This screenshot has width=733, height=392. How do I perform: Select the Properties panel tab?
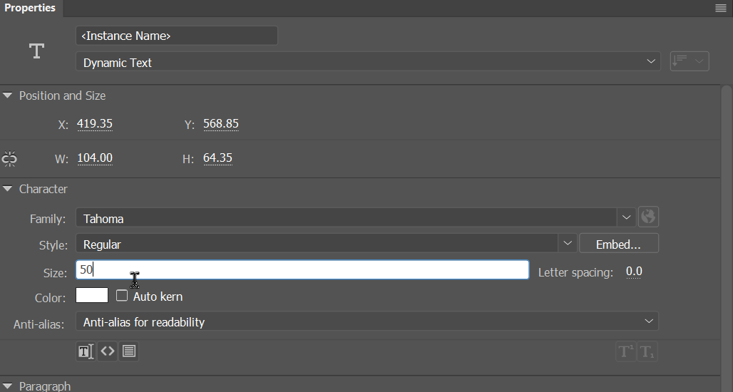(x=30, y=8)
